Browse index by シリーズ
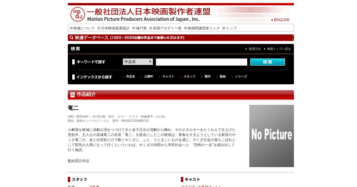Image resolution: width=357 pixels, height=187 pixels. point(241,77)
